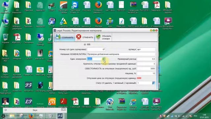Click the Наценка, % input field
This screenshot has width=211, height=119.
point(146,73)
